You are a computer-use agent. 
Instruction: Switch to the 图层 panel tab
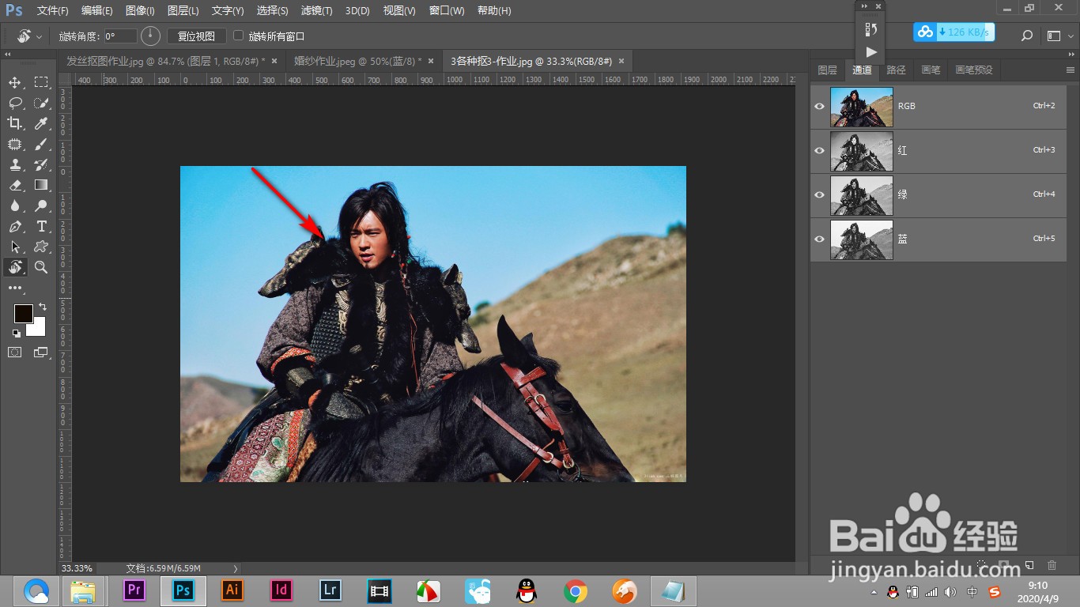point(827,70)
